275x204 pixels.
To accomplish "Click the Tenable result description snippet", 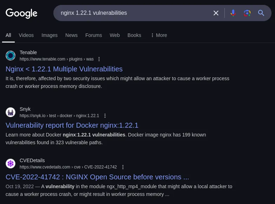I will pyautogui.click(x=117, y=82).
